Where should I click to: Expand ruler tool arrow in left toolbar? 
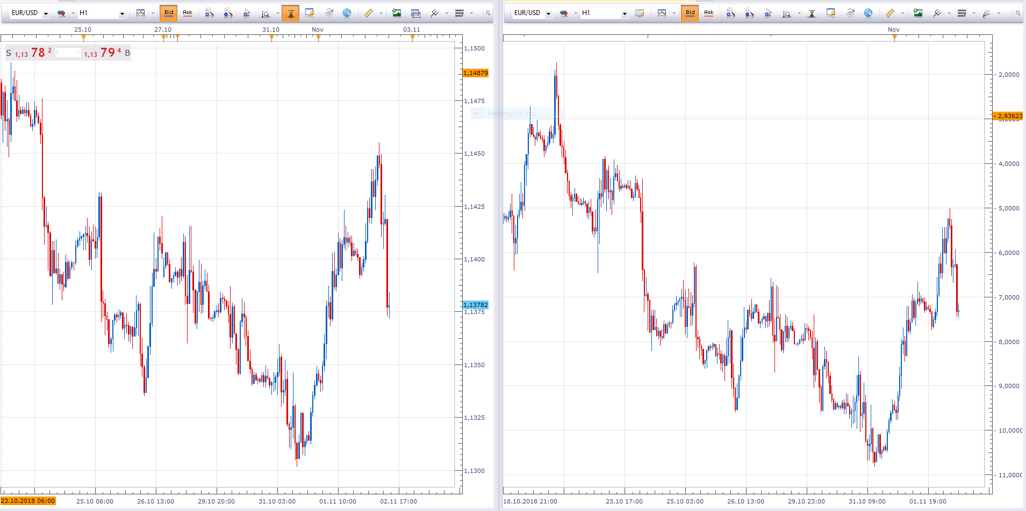pyautogui.click(x=381, y=13)
